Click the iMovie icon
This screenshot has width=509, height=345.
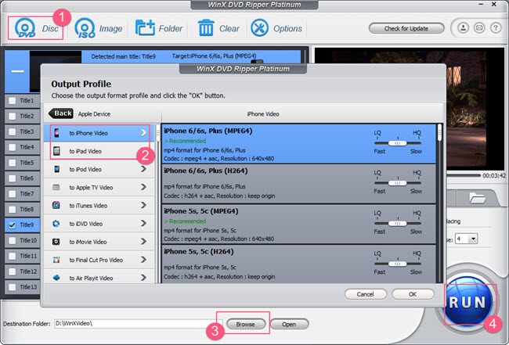click(56, 242)
